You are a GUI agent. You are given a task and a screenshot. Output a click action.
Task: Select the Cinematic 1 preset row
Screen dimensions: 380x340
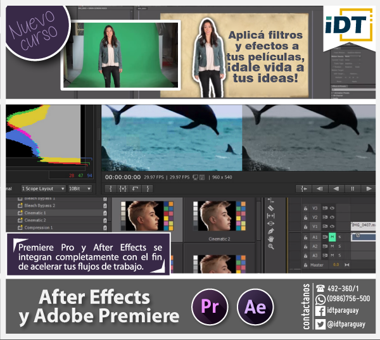click(x=57, y=213)
